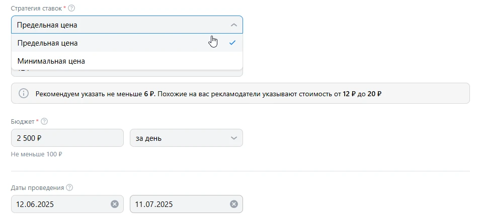Click the chevron arrow of за день selector
The image size is (479, 219).
point(233,138)
